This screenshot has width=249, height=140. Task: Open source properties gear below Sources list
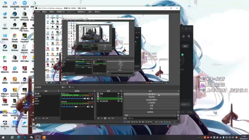click(x=105, y=118)
